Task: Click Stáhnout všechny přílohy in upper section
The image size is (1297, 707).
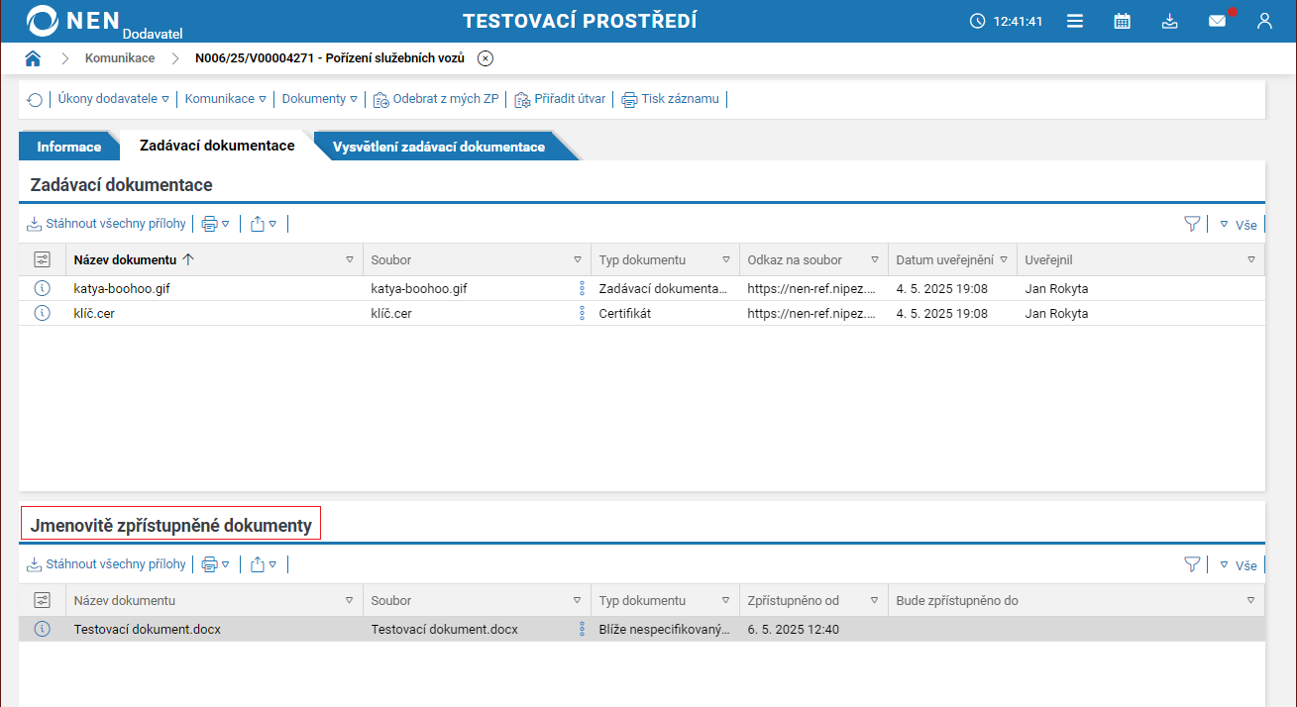Action: [106, 224]
